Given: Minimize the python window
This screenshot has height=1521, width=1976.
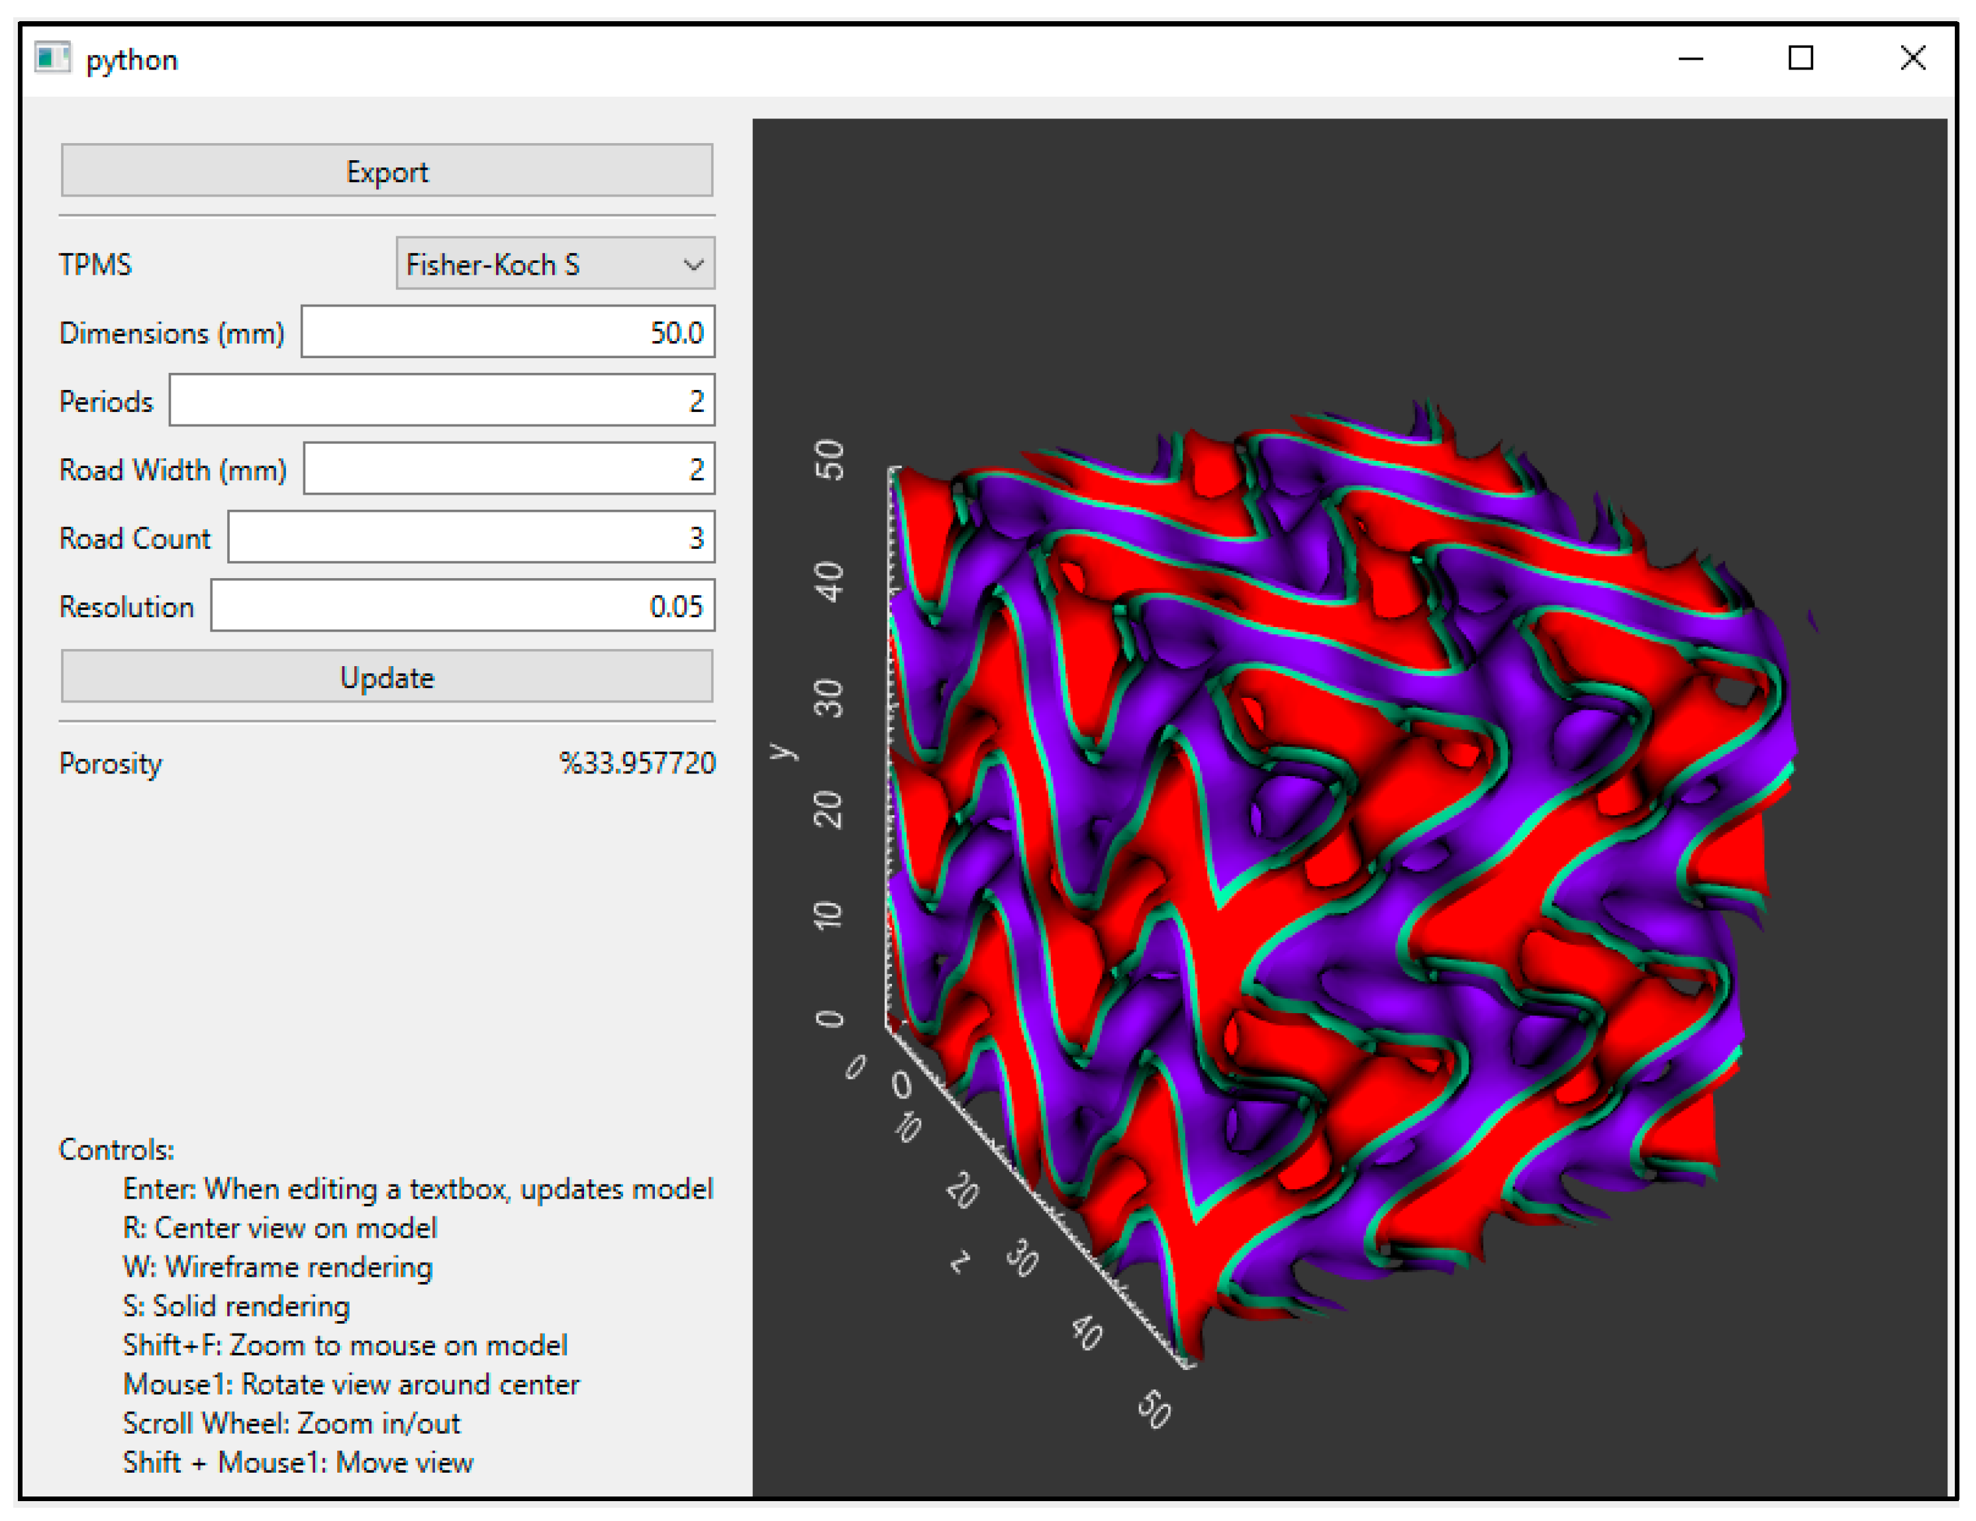Looking at the screenshot, I should click(x=1690, y=59).
